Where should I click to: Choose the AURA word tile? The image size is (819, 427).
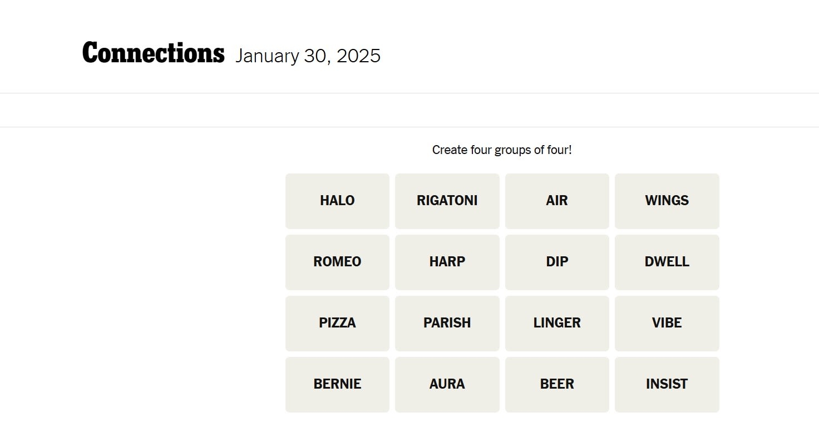tap(447, 384)
